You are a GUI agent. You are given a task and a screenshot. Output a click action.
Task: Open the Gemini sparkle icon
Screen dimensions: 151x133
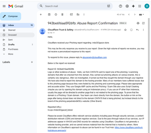pyautogui.click(x=133, y=6)
